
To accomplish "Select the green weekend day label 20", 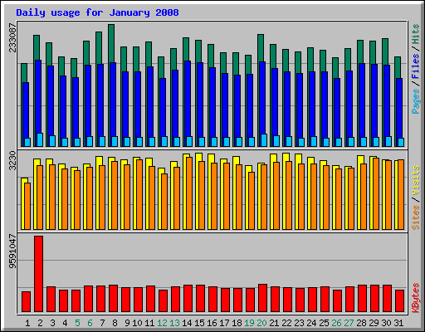I will point(261,323).
